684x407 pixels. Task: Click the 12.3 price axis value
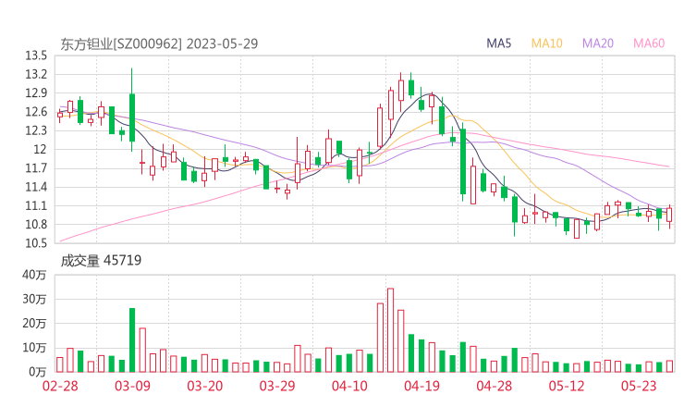coord(36,130)
